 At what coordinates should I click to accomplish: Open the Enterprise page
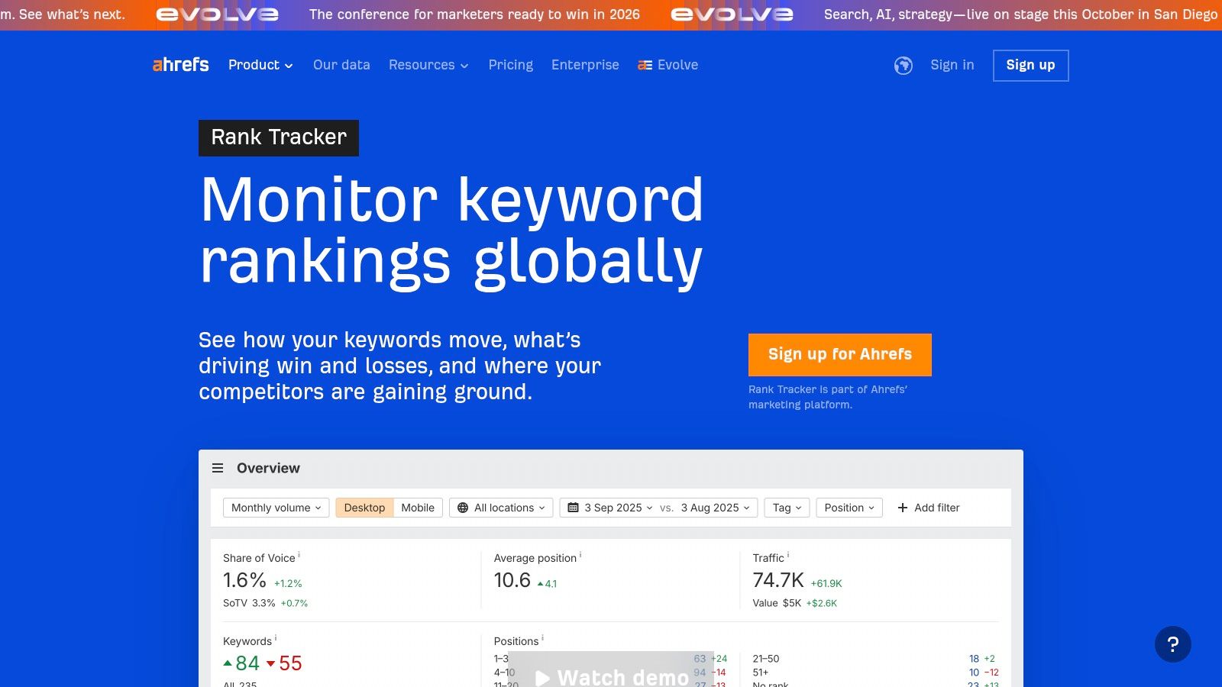585,65
